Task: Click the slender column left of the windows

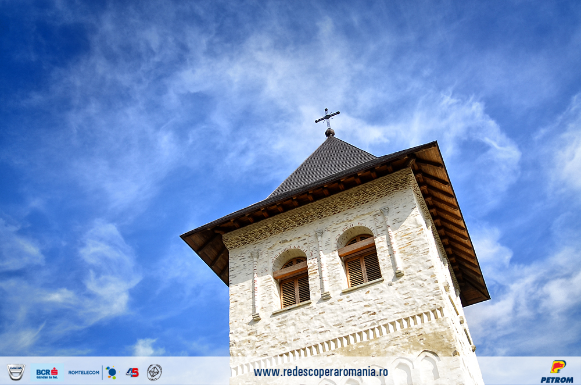Action: point(255,286)
